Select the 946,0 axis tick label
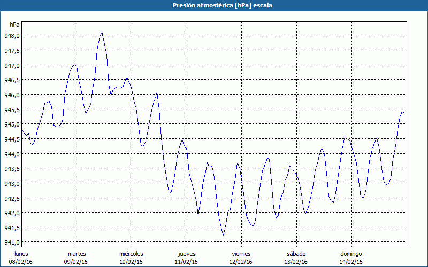The width and height of the screenshot is (428, 267). (x=13, y=95)
